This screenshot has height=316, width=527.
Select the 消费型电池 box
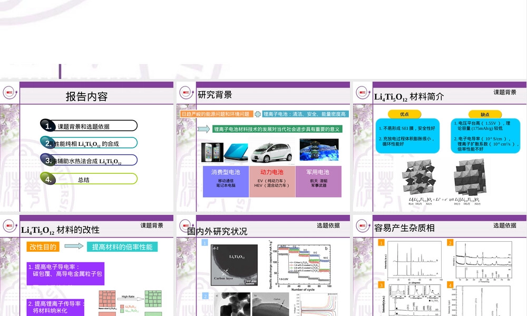226,181
